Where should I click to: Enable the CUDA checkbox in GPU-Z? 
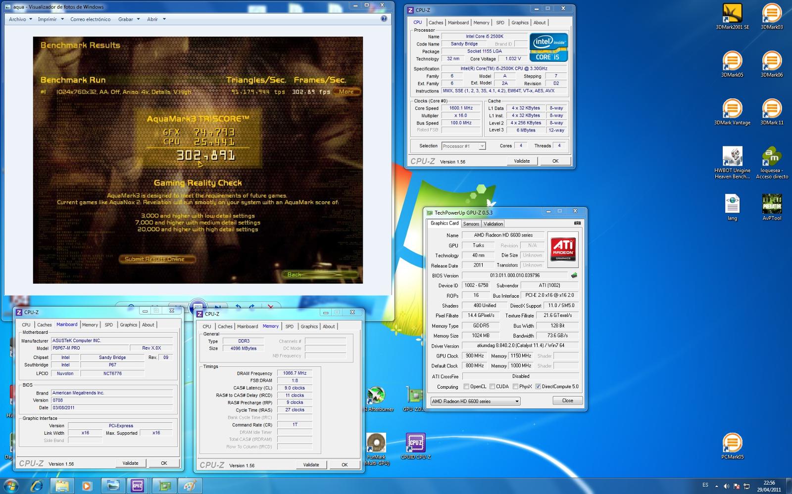(492, 387)
